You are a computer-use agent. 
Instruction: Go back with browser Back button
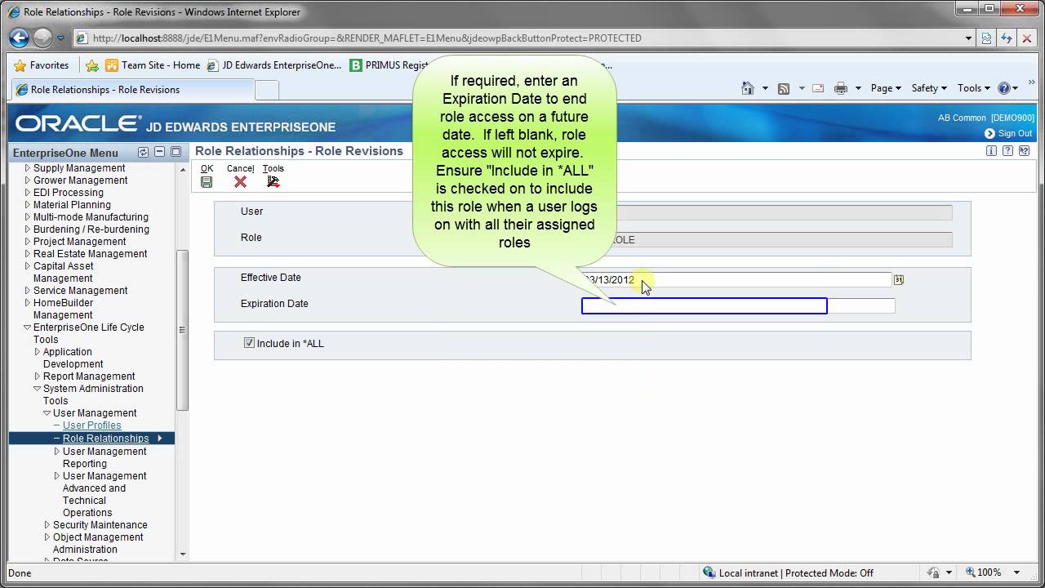[19, 38]
